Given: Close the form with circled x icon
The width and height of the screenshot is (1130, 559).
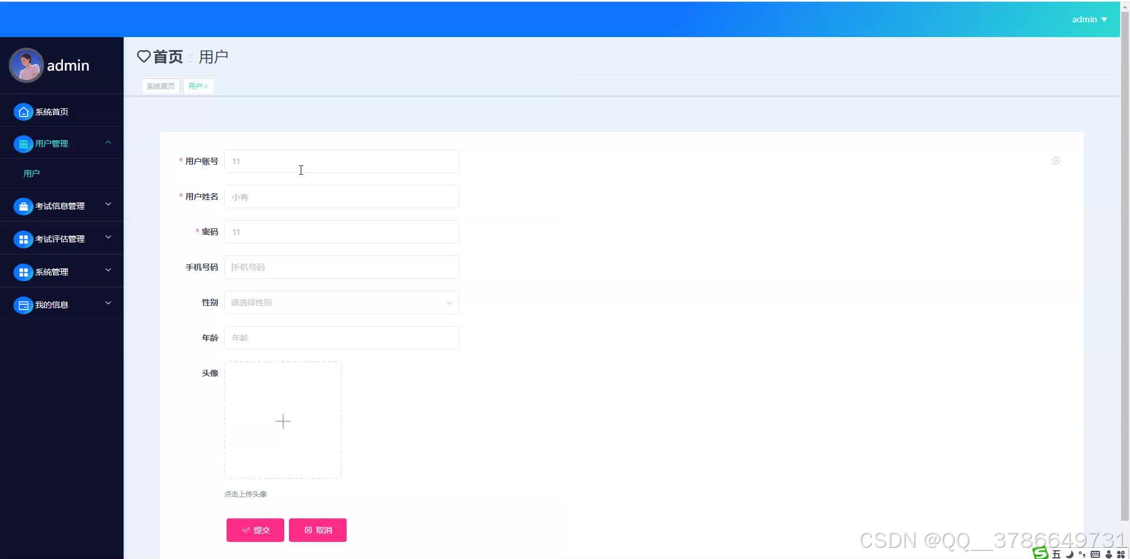Looking at the screenshot, I should pyautogui.click(x=1056, y=161).
